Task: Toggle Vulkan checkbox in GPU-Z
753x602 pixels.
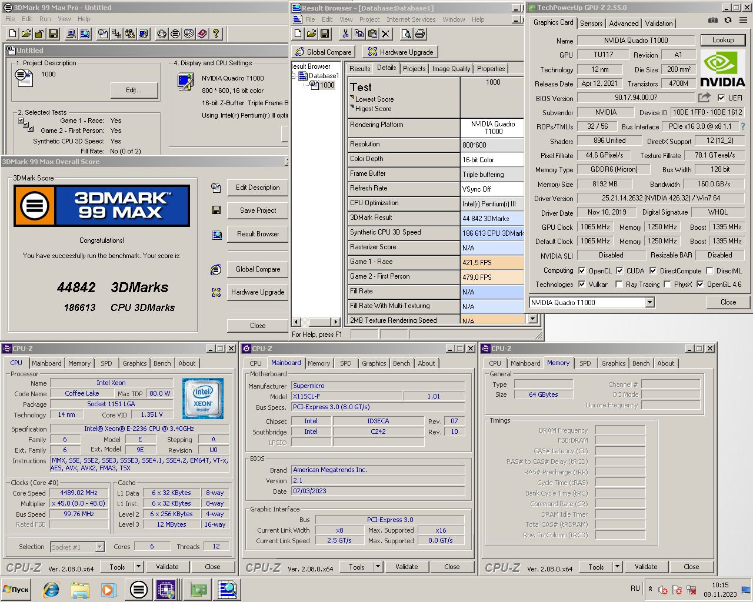Action: coord(582,285)
